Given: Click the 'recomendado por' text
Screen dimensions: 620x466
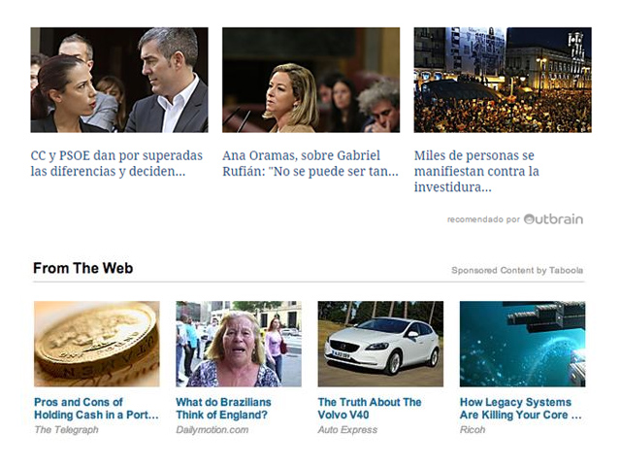Looking at the screenshot, I should 483,219.
